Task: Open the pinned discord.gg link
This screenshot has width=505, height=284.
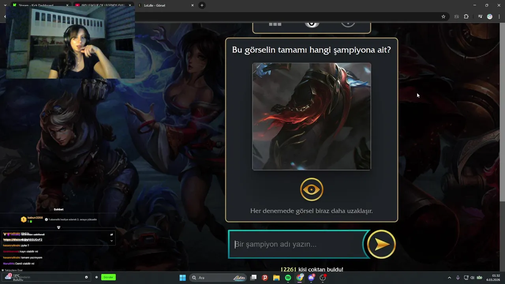Action: (23, 240)
